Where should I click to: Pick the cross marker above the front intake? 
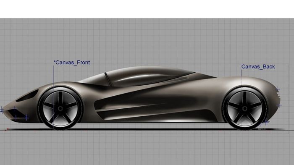(14, 108)
